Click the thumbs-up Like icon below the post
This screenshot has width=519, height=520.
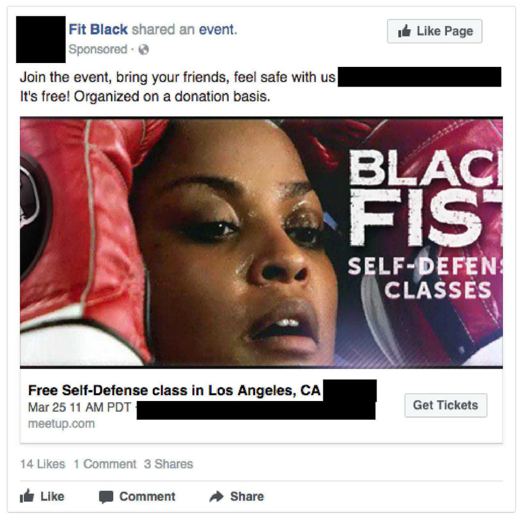pos(27,496)
